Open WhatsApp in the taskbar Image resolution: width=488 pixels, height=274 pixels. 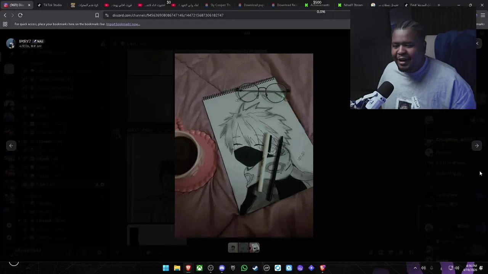point(244,268)
